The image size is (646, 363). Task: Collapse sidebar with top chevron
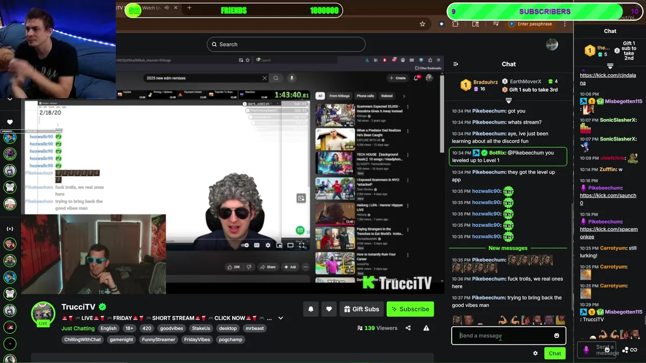coord(10,99)
